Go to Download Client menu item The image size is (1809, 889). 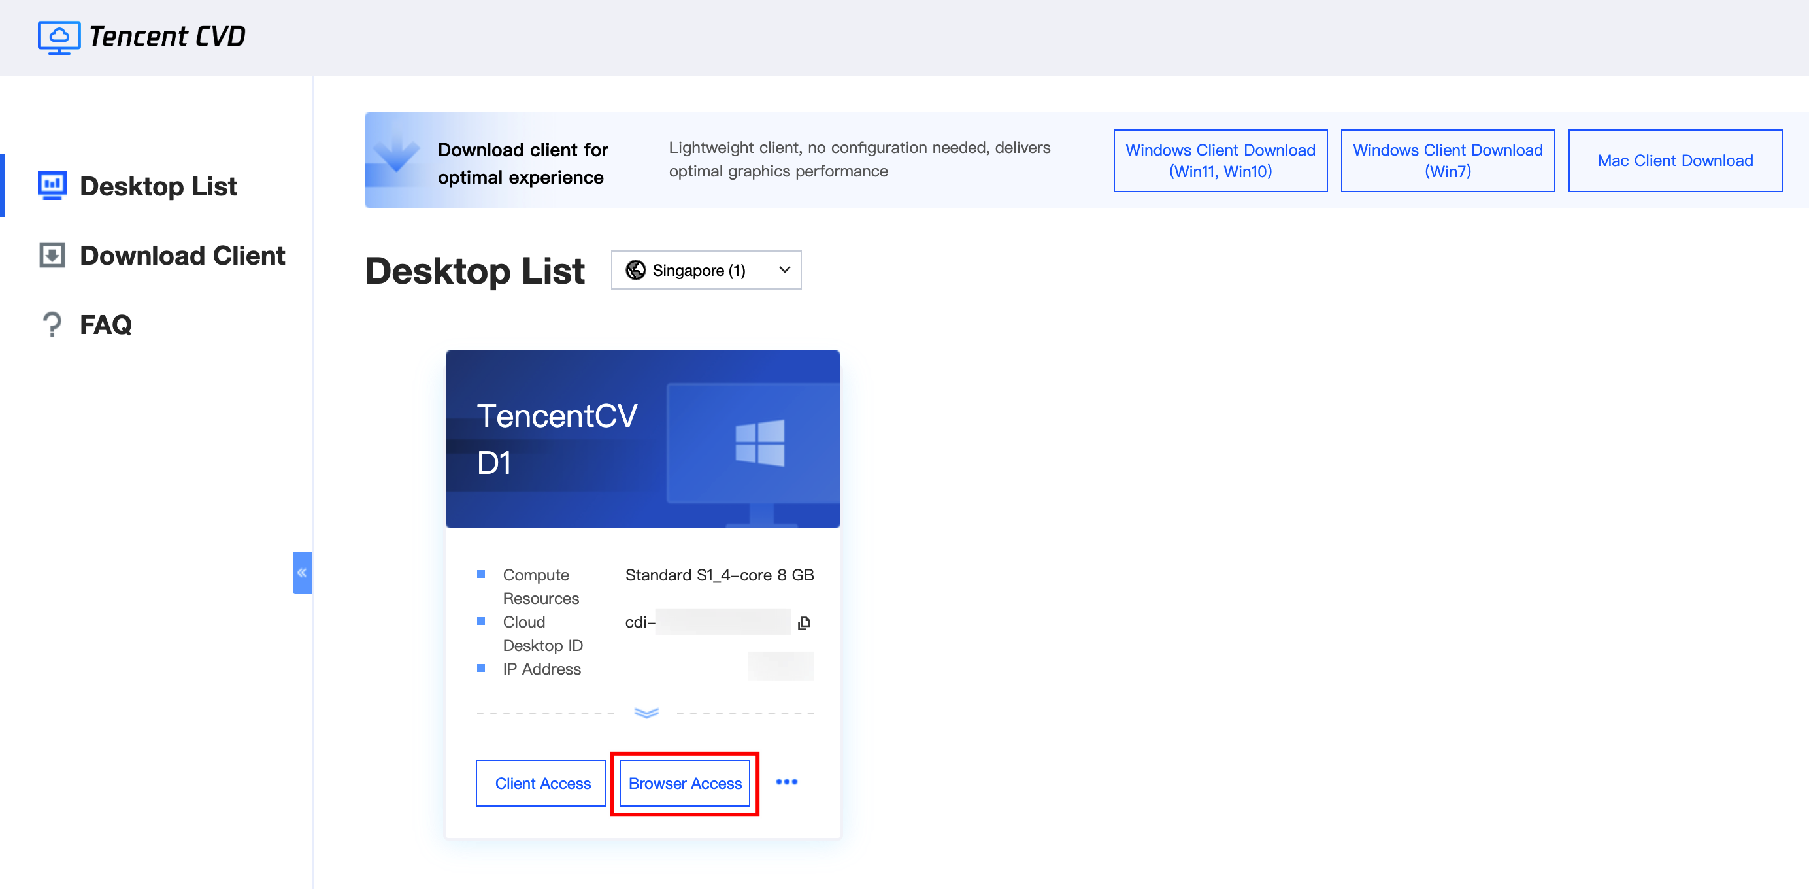[182, 256]
